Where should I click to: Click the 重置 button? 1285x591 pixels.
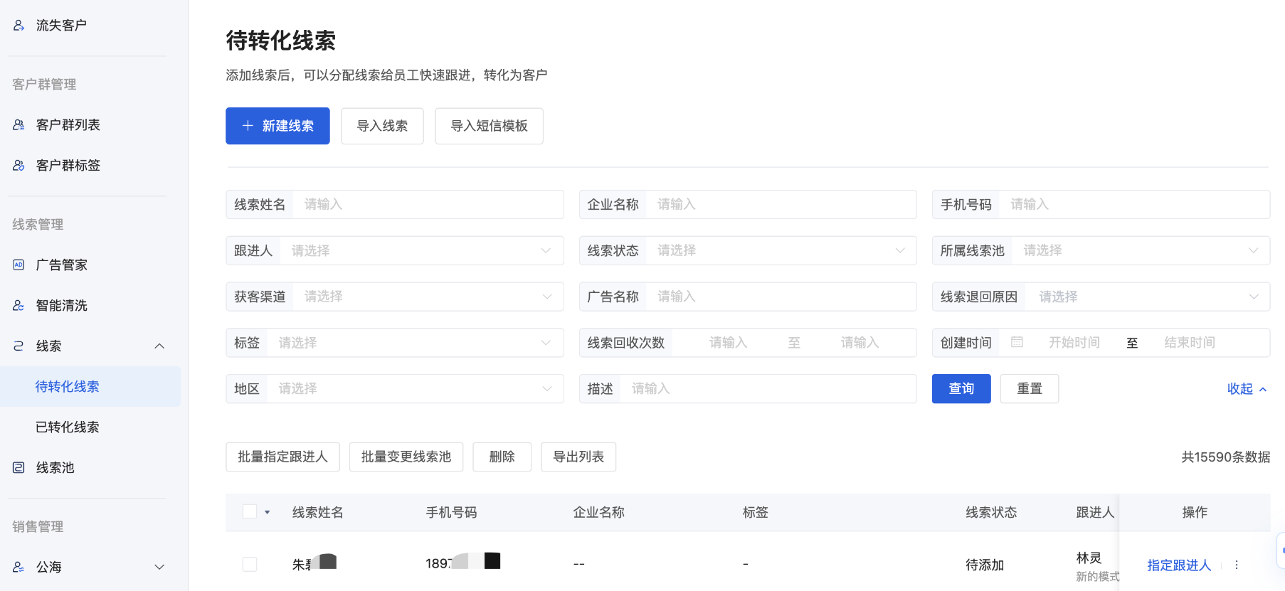pyautogui.click(x=1030, y=389)
